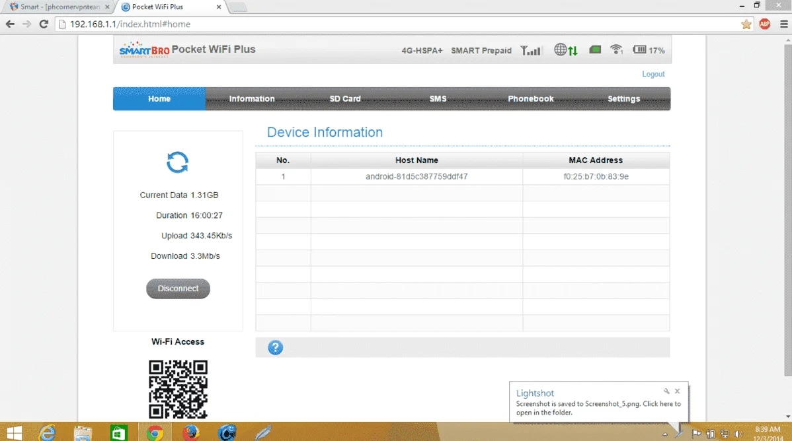Bookmark the page with the star icon
The image size is (792, 441).
[746, 24]
